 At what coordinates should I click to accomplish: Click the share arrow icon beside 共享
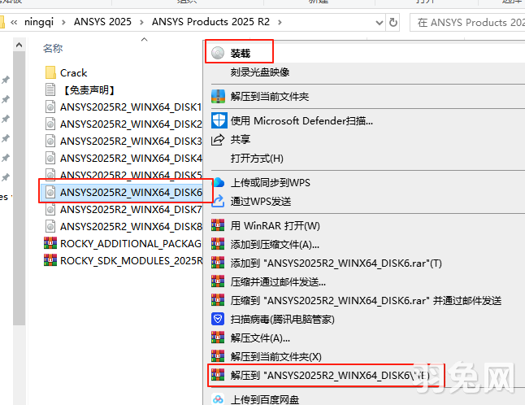218,139
